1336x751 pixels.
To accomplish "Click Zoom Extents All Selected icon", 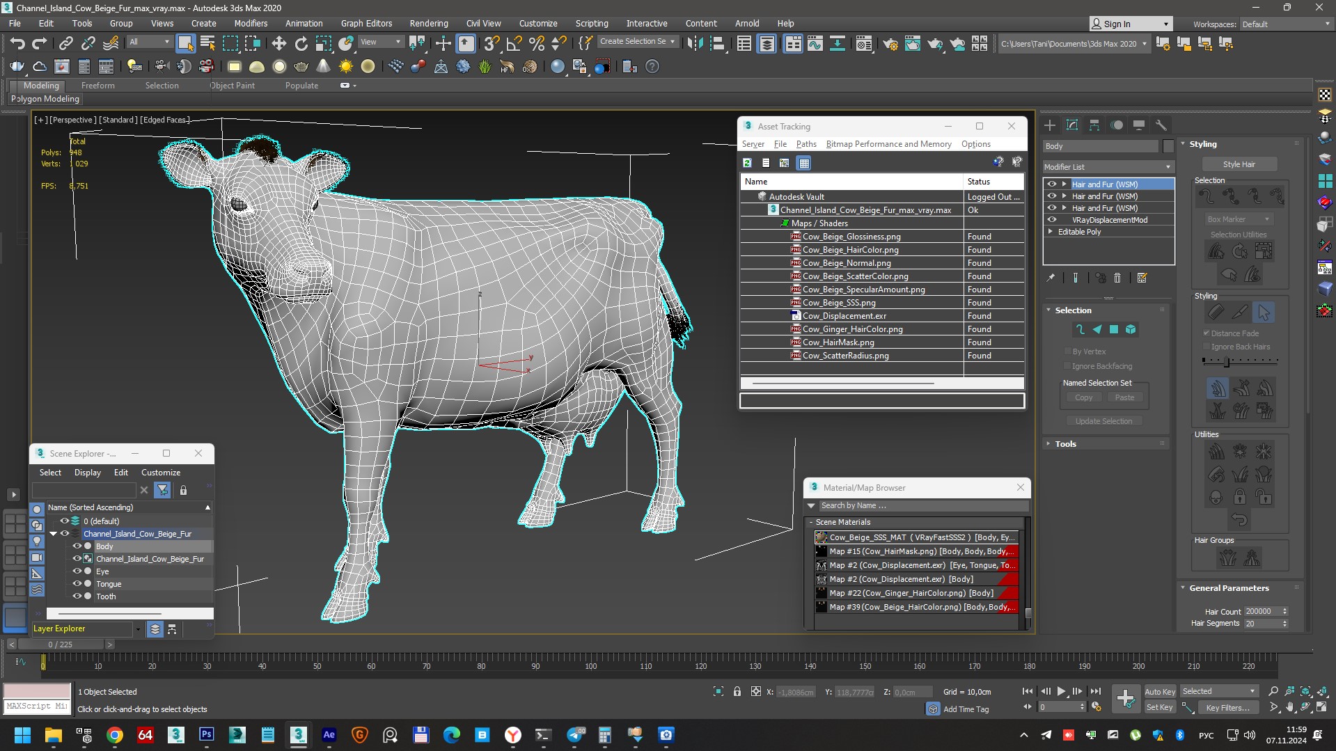I will click(x=1321, y=691).
